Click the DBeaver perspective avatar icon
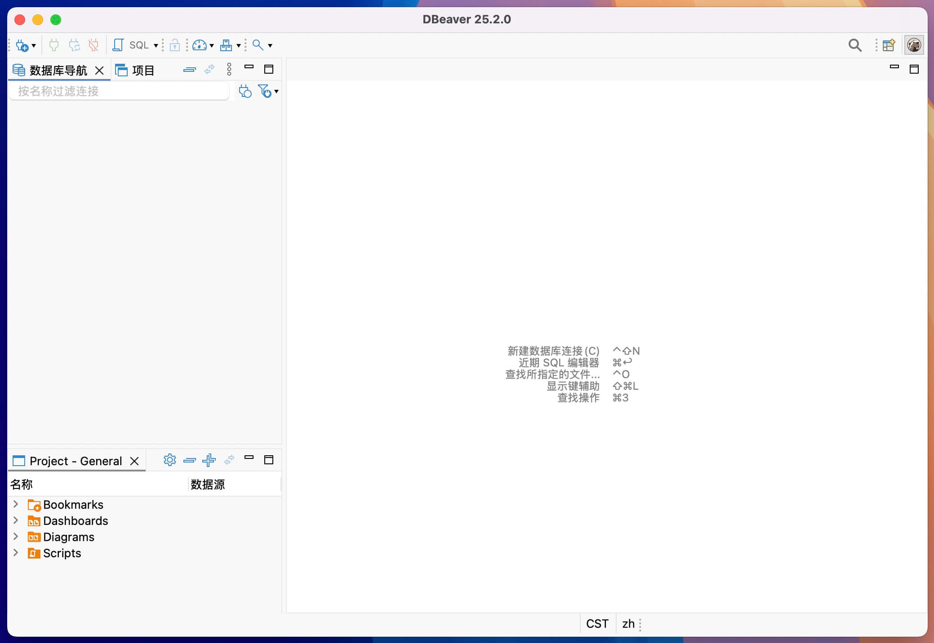The width and height of the screenshot is (934, 643). pyautogui.click(x=914, y=45)
